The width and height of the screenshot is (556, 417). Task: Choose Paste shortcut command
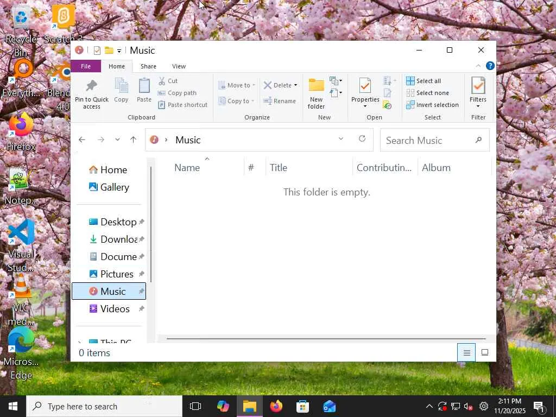pos(182,105)
